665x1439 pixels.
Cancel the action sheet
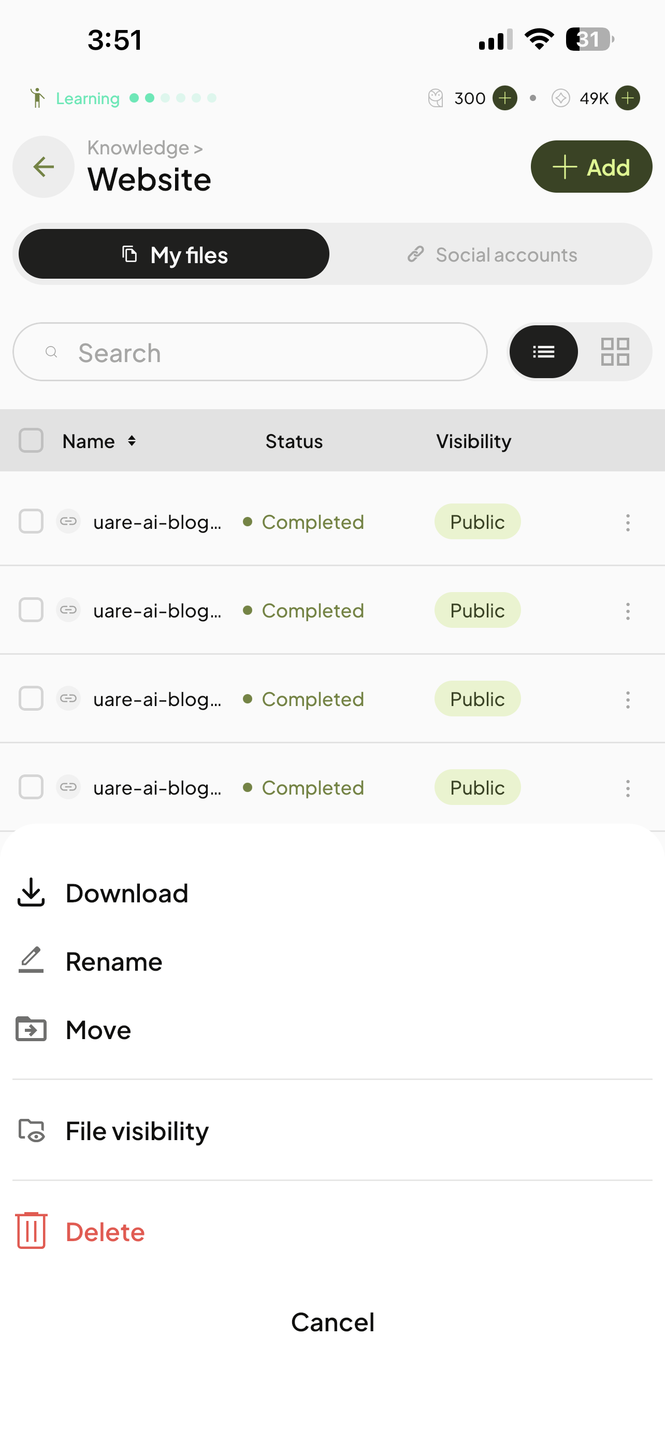[x=333, y=1322]
